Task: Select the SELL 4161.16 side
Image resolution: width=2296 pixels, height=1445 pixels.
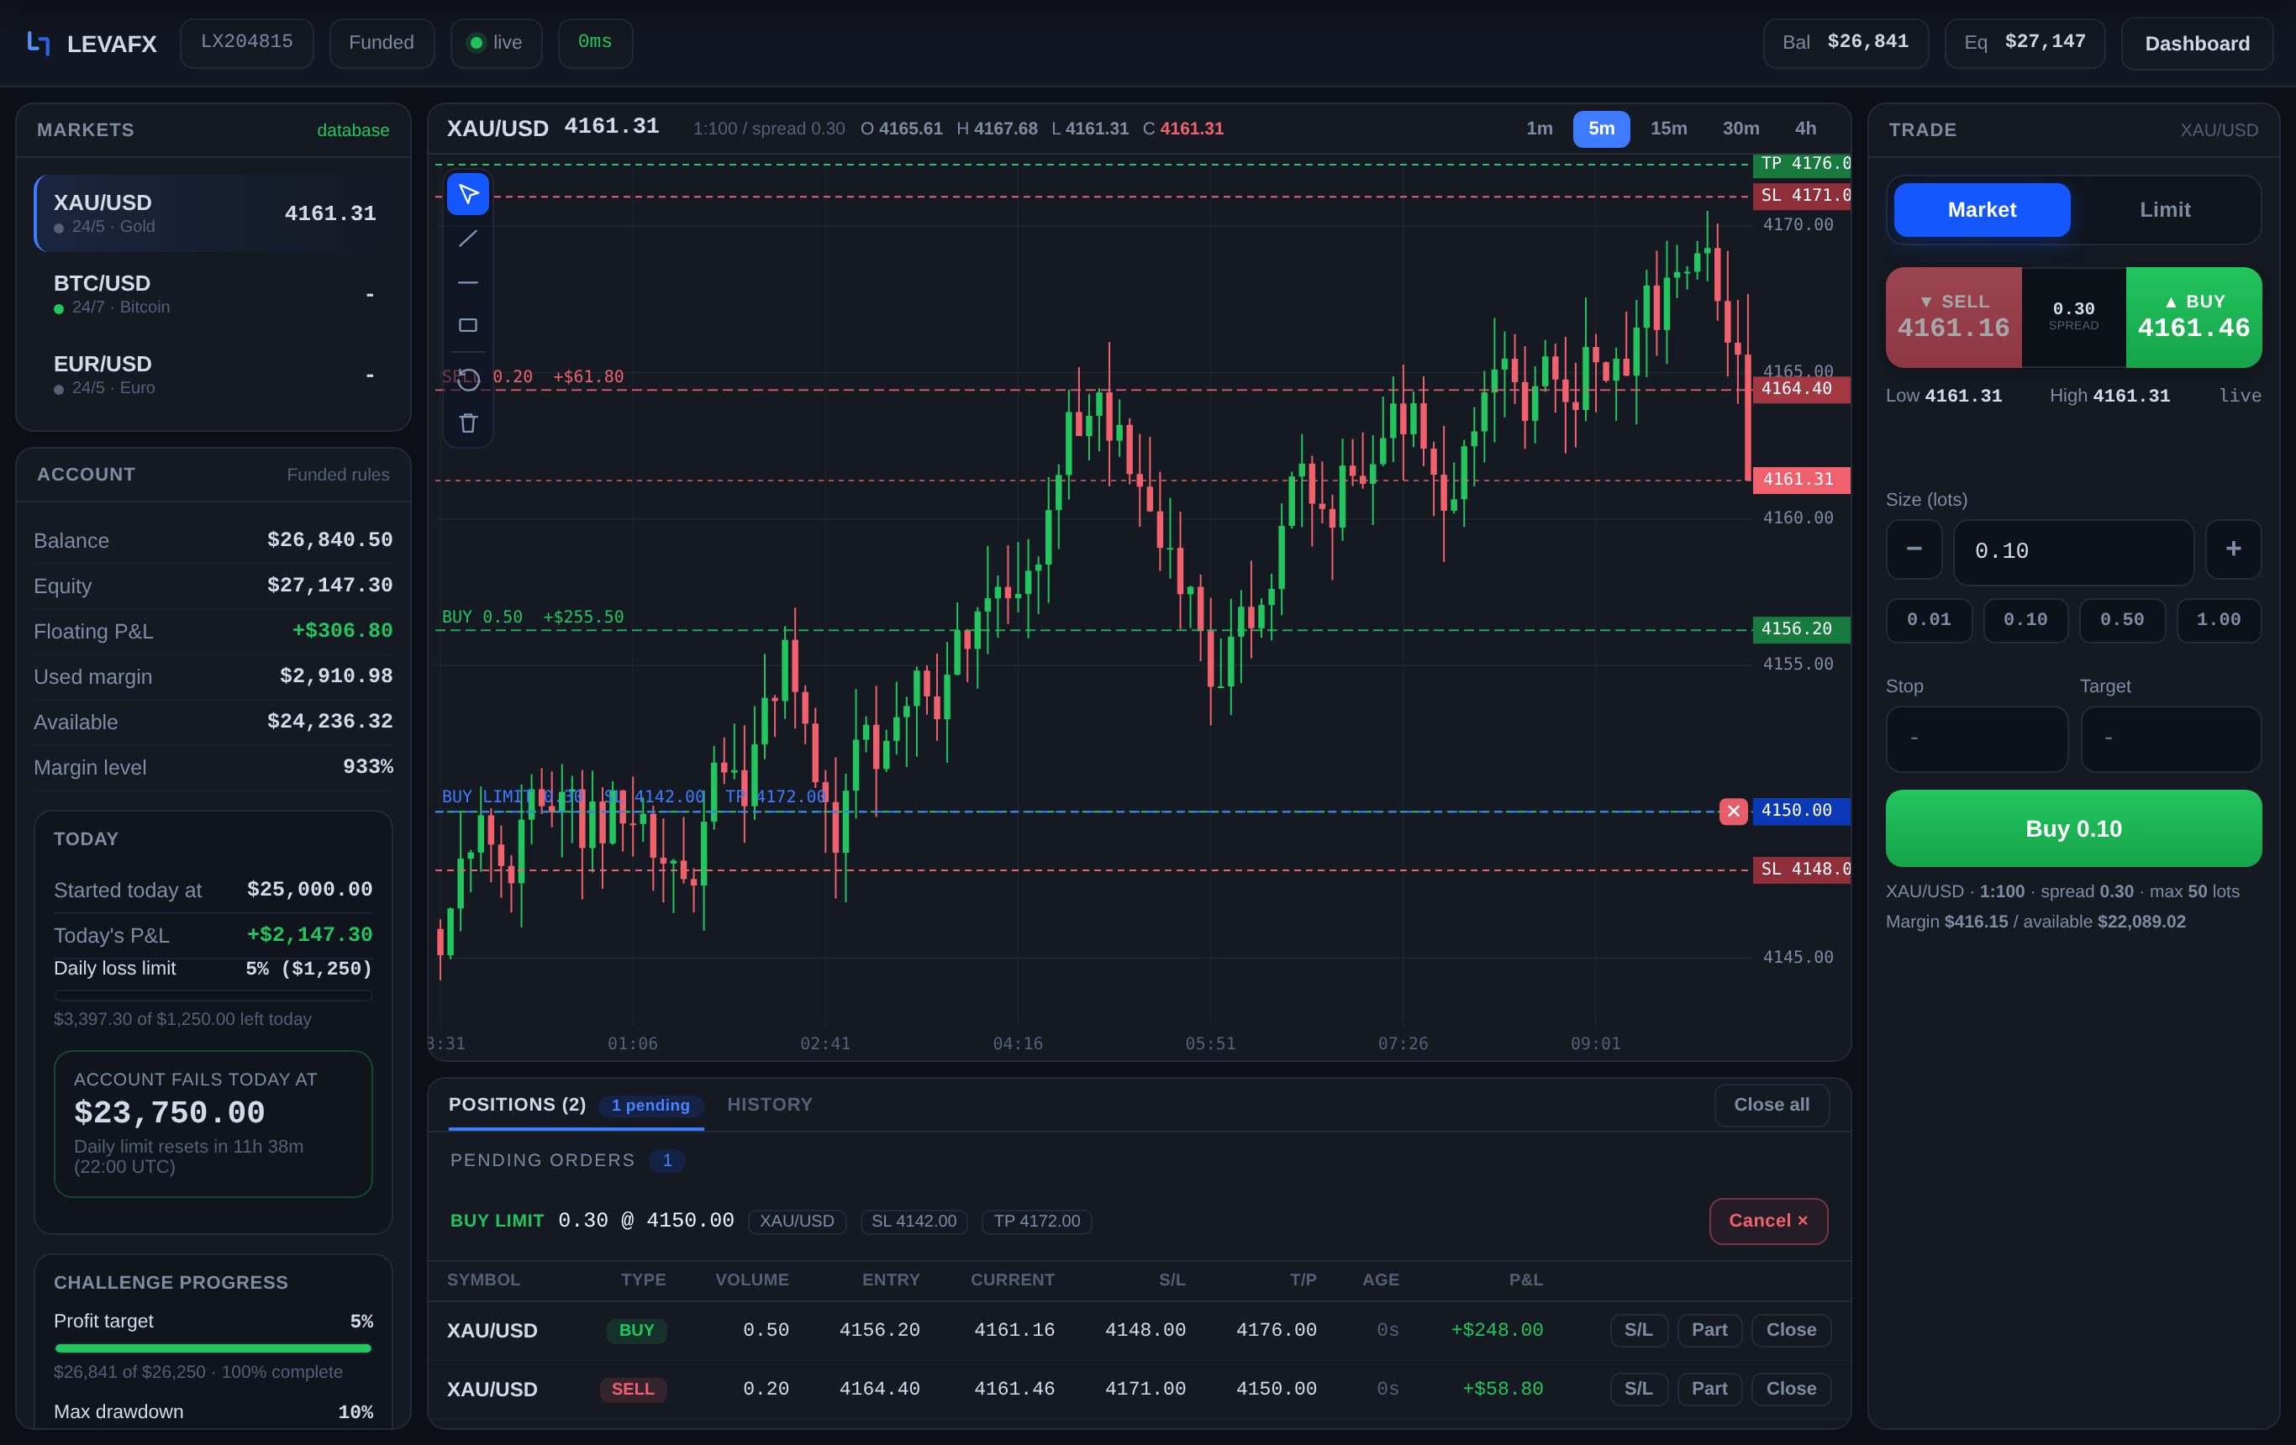Action: 1954,318
